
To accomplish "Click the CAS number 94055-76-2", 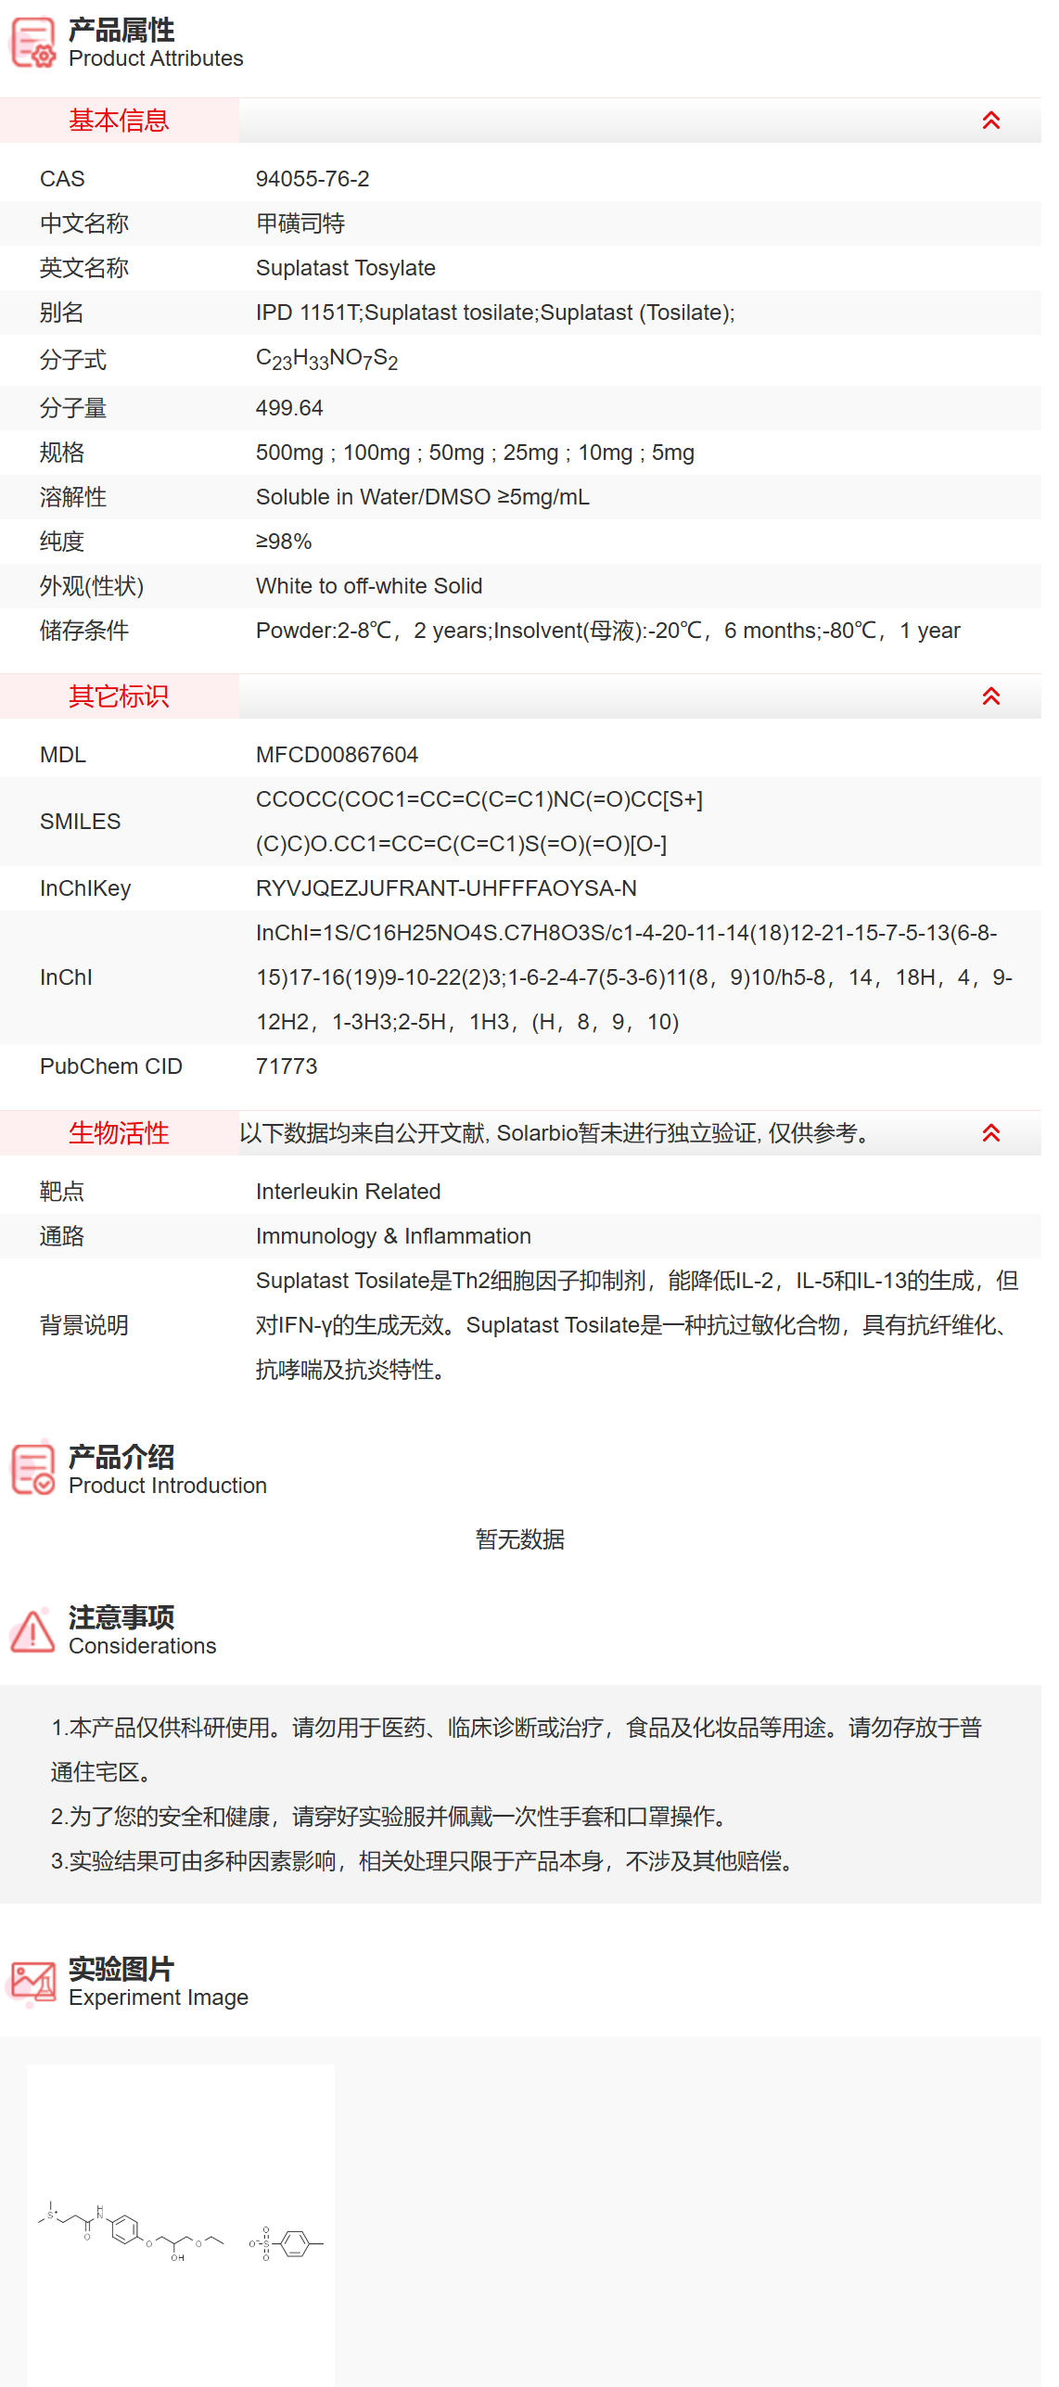I will coord(313,179).
